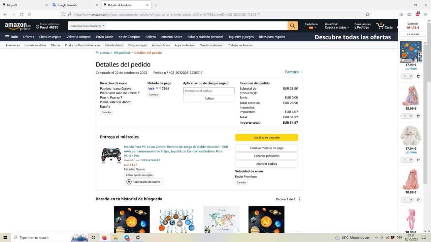Delete the 13,99 € bunny from cart
This screenshot has height=242, width=431.
[418, 116]
